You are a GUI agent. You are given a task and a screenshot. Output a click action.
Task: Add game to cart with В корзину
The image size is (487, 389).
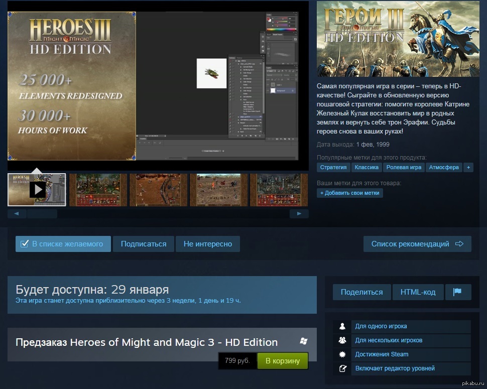(x=283, y=361)
